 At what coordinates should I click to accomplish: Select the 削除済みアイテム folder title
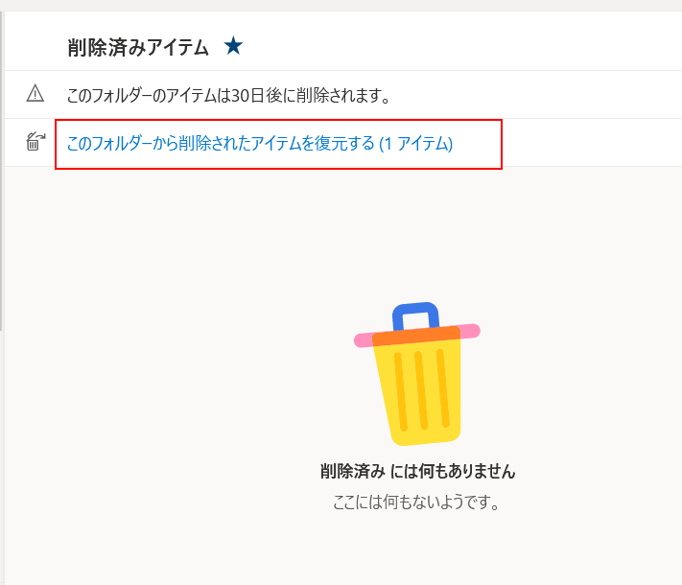pos(138,47)
